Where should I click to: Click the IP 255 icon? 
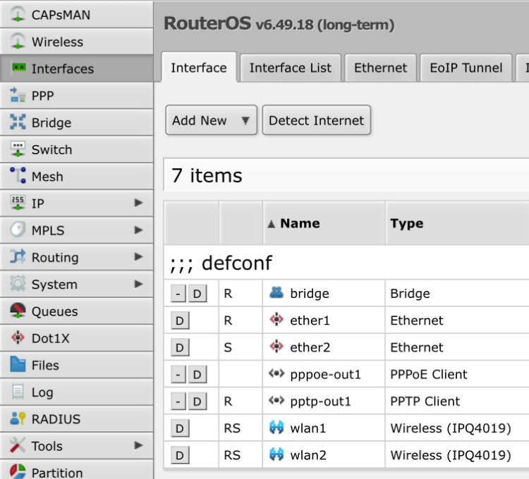tap(18, 202)
